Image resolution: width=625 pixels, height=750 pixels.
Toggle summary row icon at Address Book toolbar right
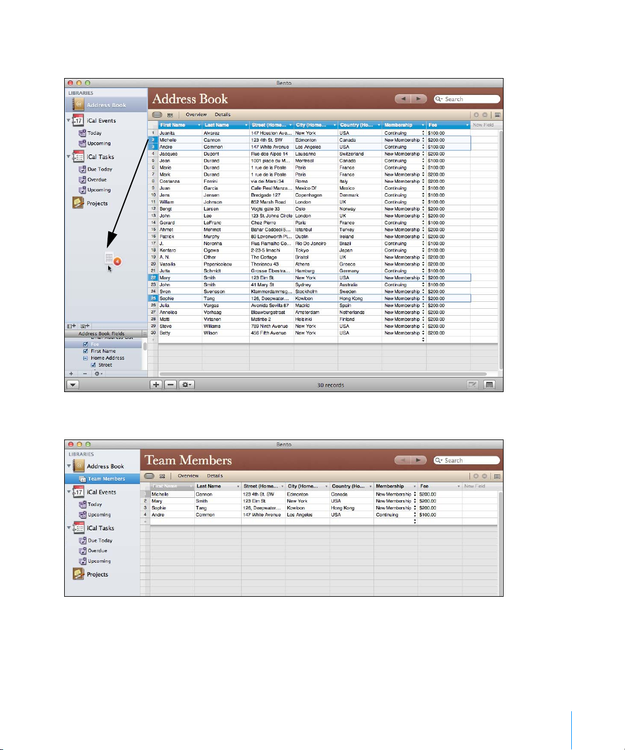(x=497, y=114)
